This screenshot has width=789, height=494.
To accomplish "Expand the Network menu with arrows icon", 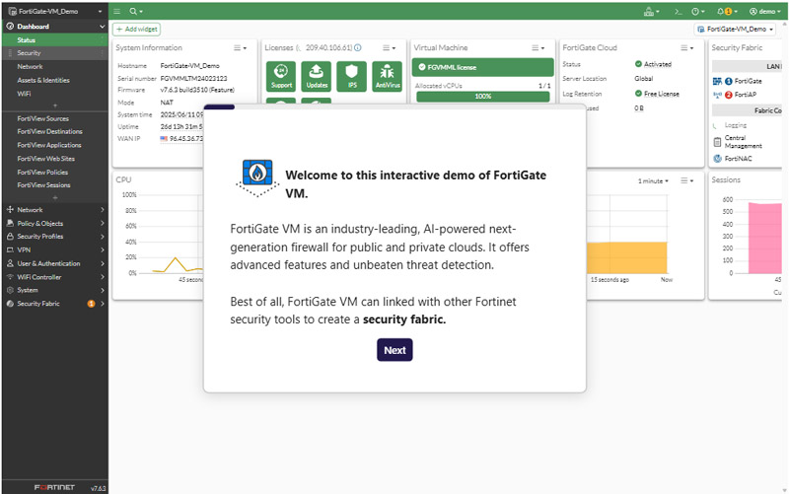I will [55, 210].
